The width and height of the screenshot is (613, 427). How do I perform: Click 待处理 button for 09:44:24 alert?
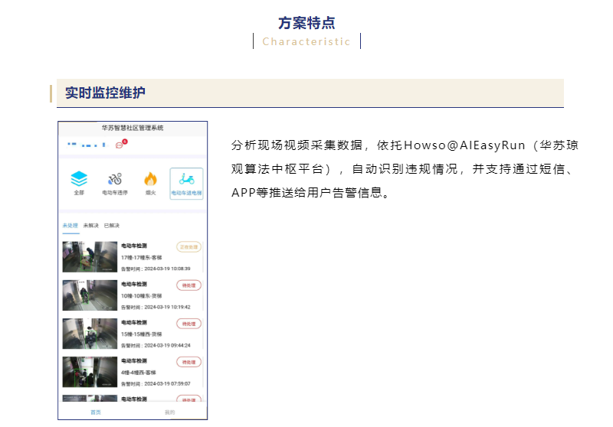(188, 324)
